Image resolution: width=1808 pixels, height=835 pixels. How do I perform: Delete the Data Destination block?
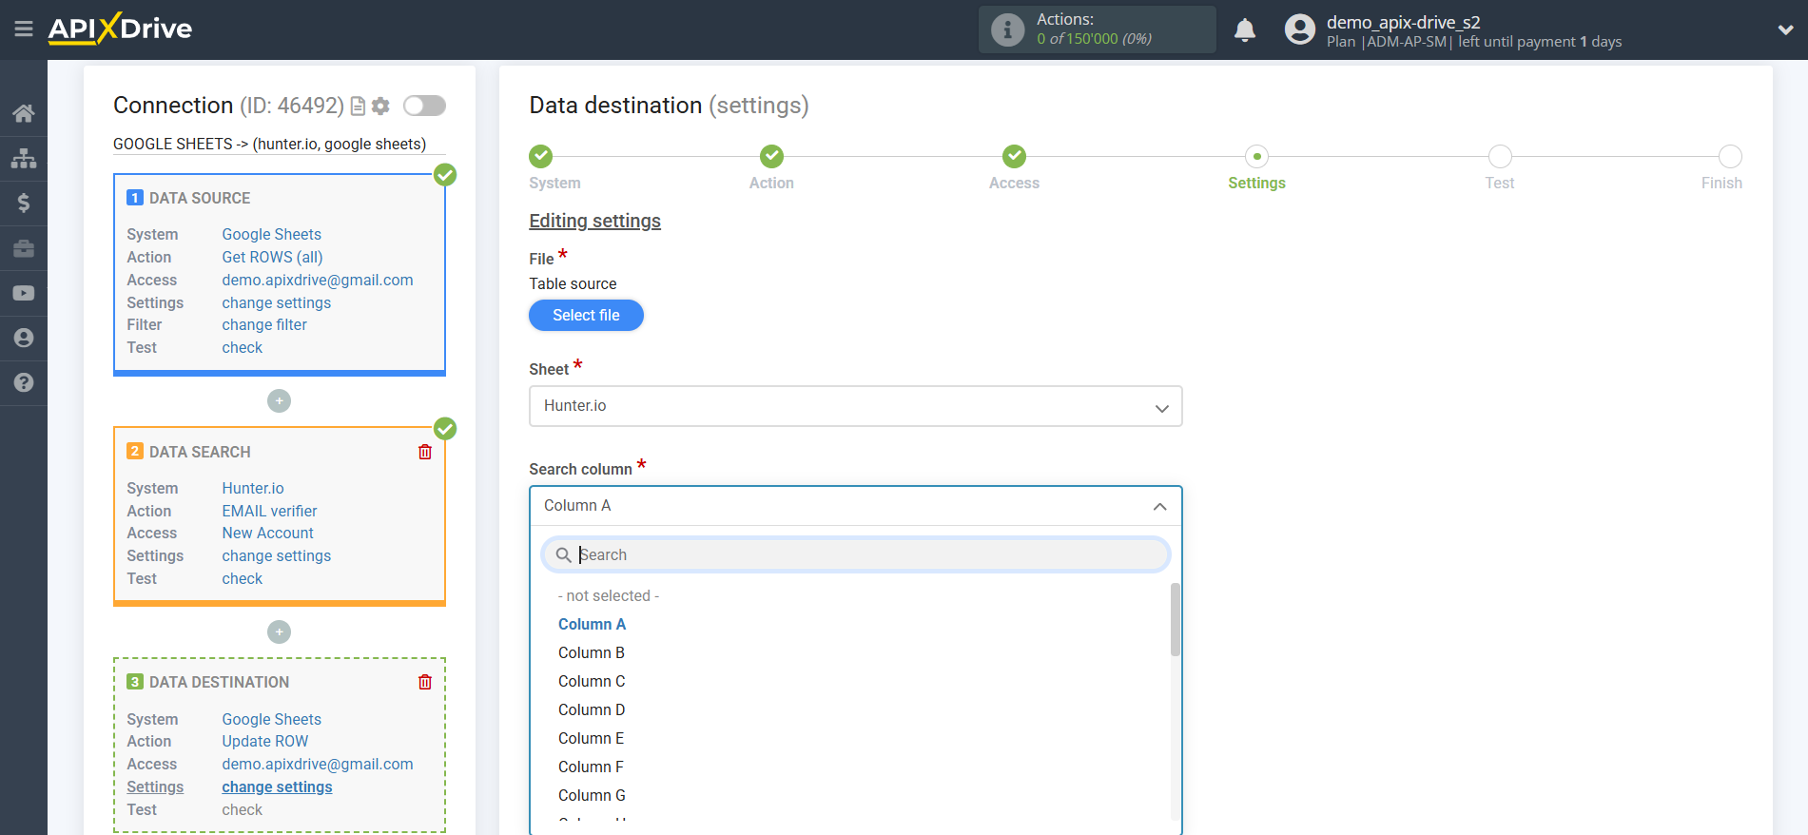[425, 682]
